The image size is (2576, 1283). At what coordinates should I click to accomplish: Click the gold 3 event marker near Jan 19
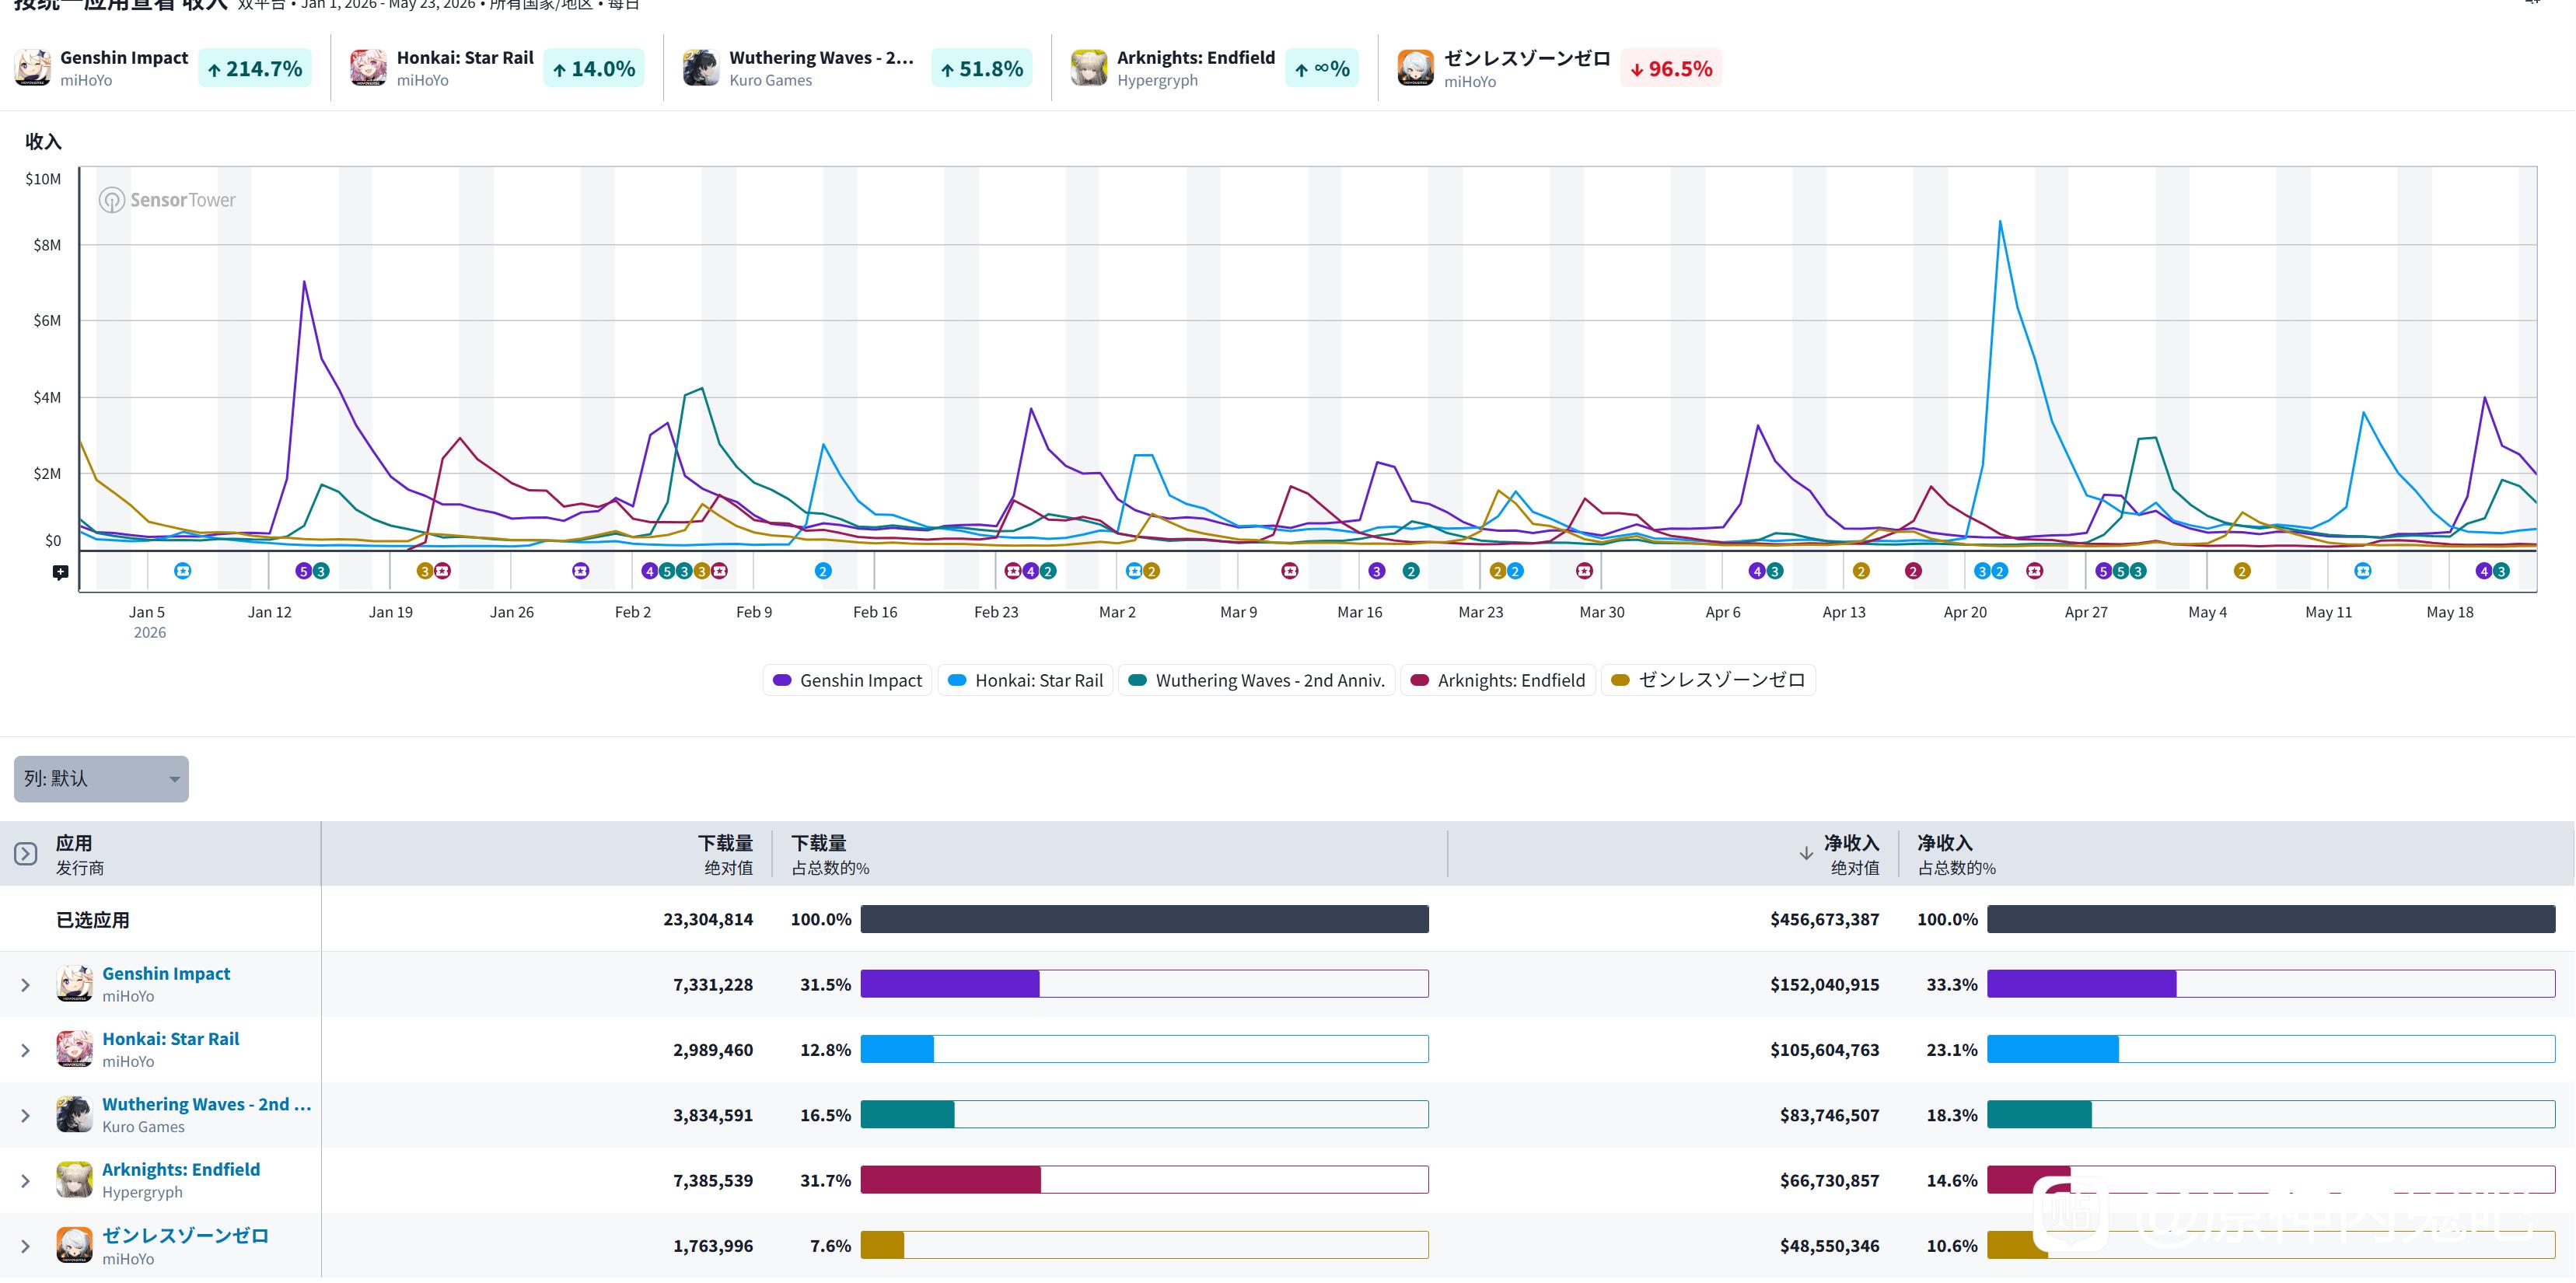(425, 571)
